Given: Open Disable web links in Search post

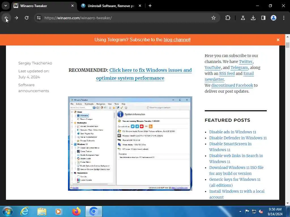Looking at the screenshot, I should coord(236,159).
